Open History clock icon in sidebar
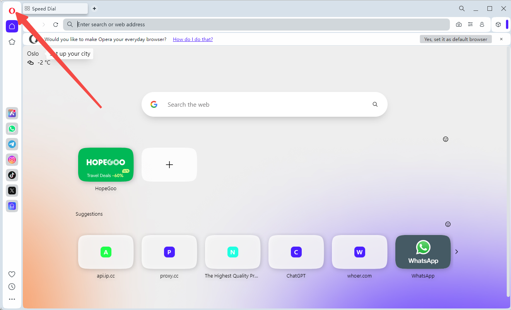 click(12, 287)
